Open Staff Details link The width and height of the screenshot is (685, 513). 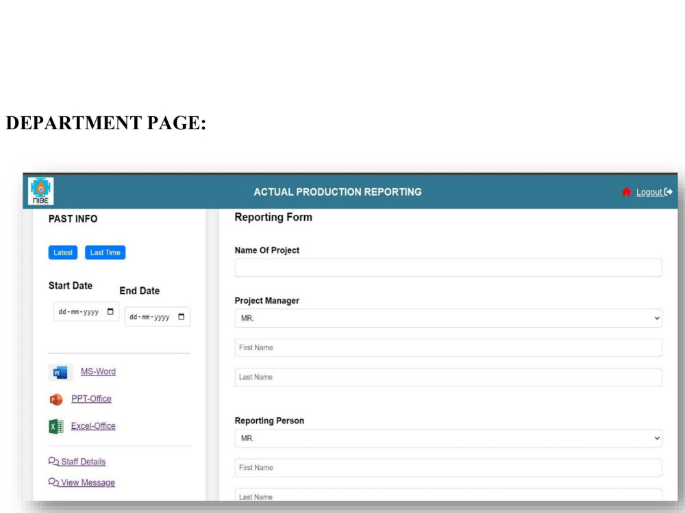(83, 462)
